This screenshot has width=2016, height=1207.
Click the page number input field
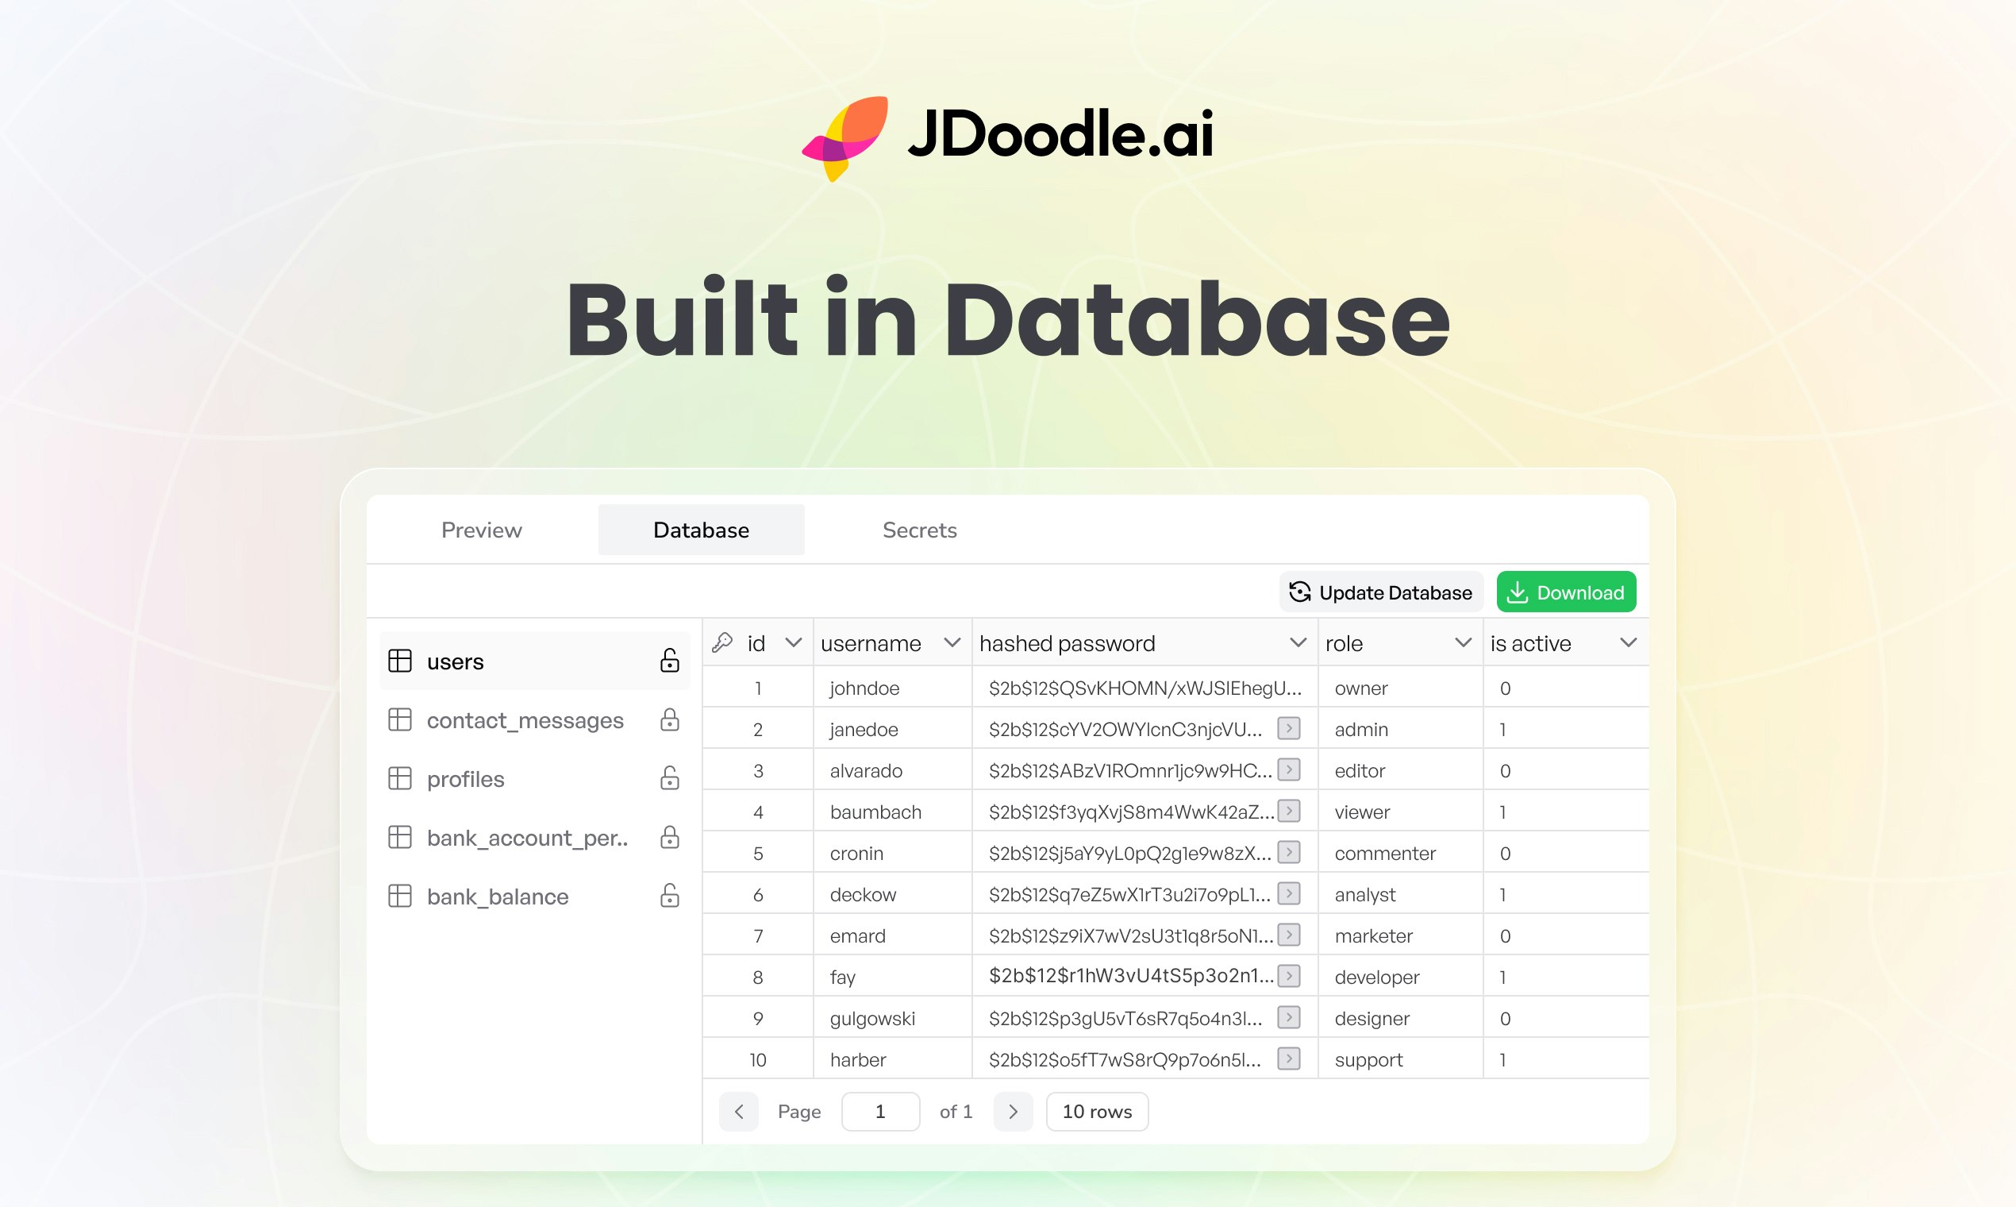click(x=880, y=1111)
